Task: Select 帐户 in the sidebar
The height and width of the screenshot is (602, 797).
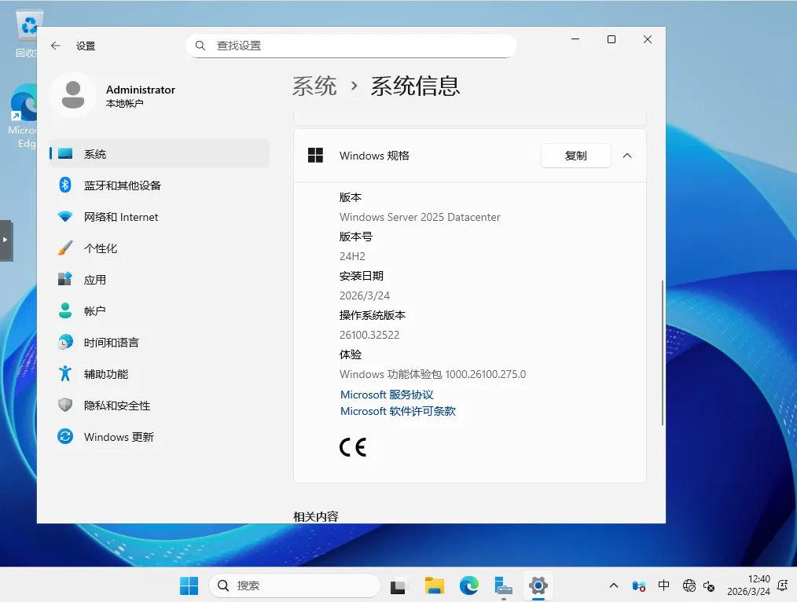Action: [x=160, y=311]
